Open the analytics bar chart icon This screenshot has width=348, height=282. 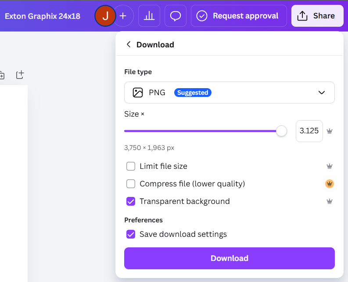(149, 16)
